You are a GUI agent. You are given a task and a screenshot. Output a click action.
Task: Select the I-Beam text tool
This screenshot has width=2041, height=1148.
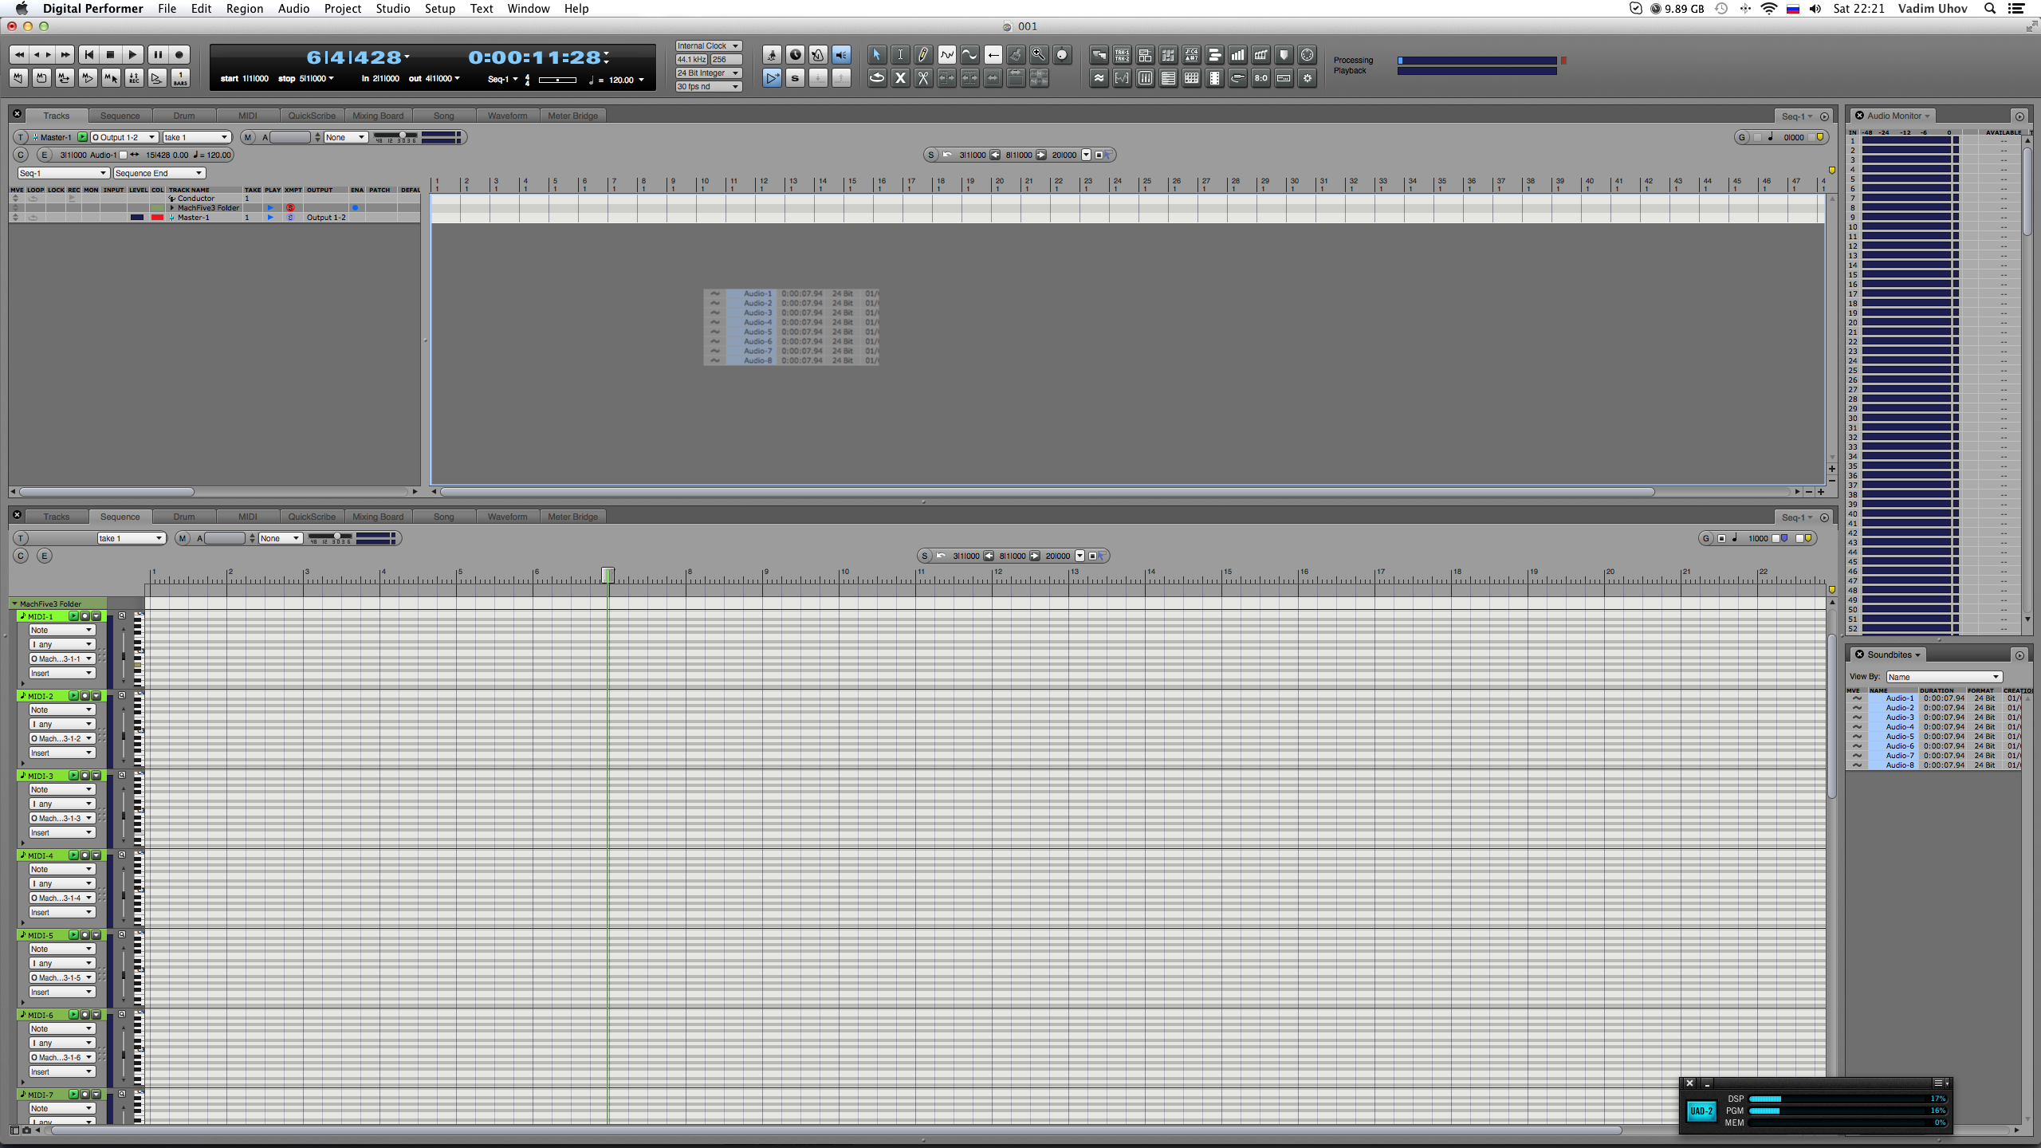899,55
